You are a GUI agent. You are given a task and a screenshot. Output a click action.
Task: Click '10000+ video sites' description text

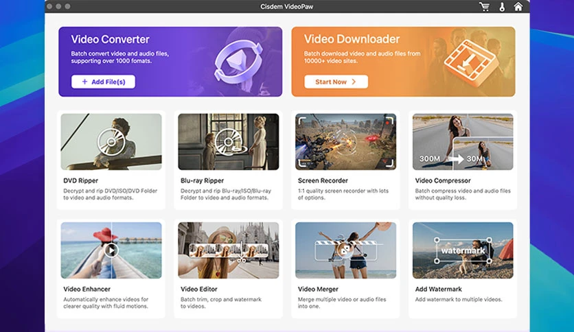[330, 61]
